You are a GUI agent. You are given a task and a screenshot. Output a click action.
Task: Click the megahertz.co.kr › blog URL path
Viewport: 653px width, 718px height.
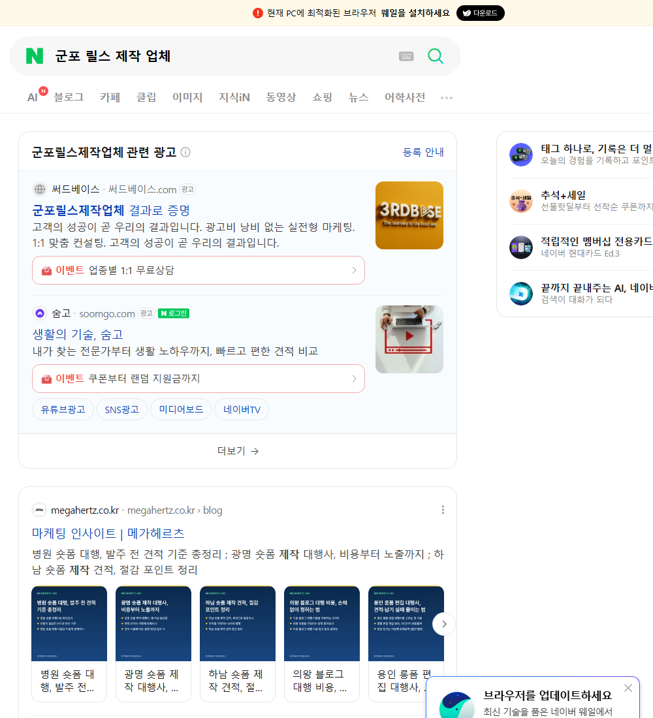[x=174, y=510]
